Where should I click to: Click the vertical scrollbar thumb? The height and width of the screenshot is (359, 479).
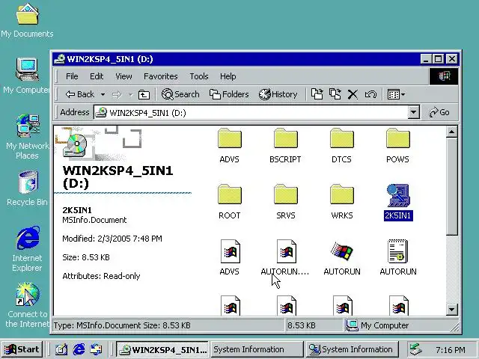click(x=451, y=186)
